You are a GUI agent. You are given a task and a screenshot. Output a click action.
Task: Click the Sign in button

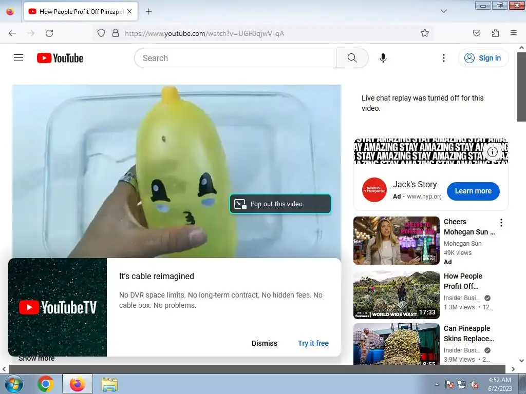pos(483,58)
